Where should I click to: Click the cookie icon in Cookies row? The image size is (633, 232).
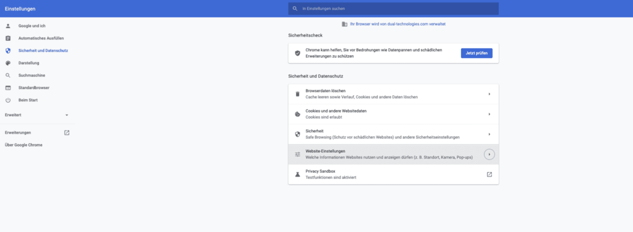tap(297, 114)
